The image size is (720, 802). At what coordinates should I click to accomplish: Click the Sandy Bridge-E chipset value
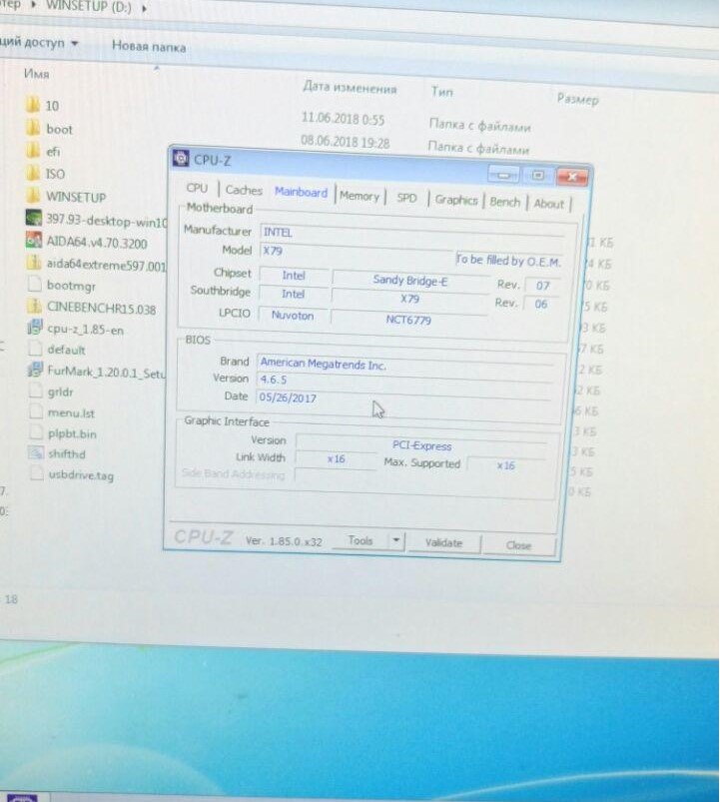tap(410, 281)
